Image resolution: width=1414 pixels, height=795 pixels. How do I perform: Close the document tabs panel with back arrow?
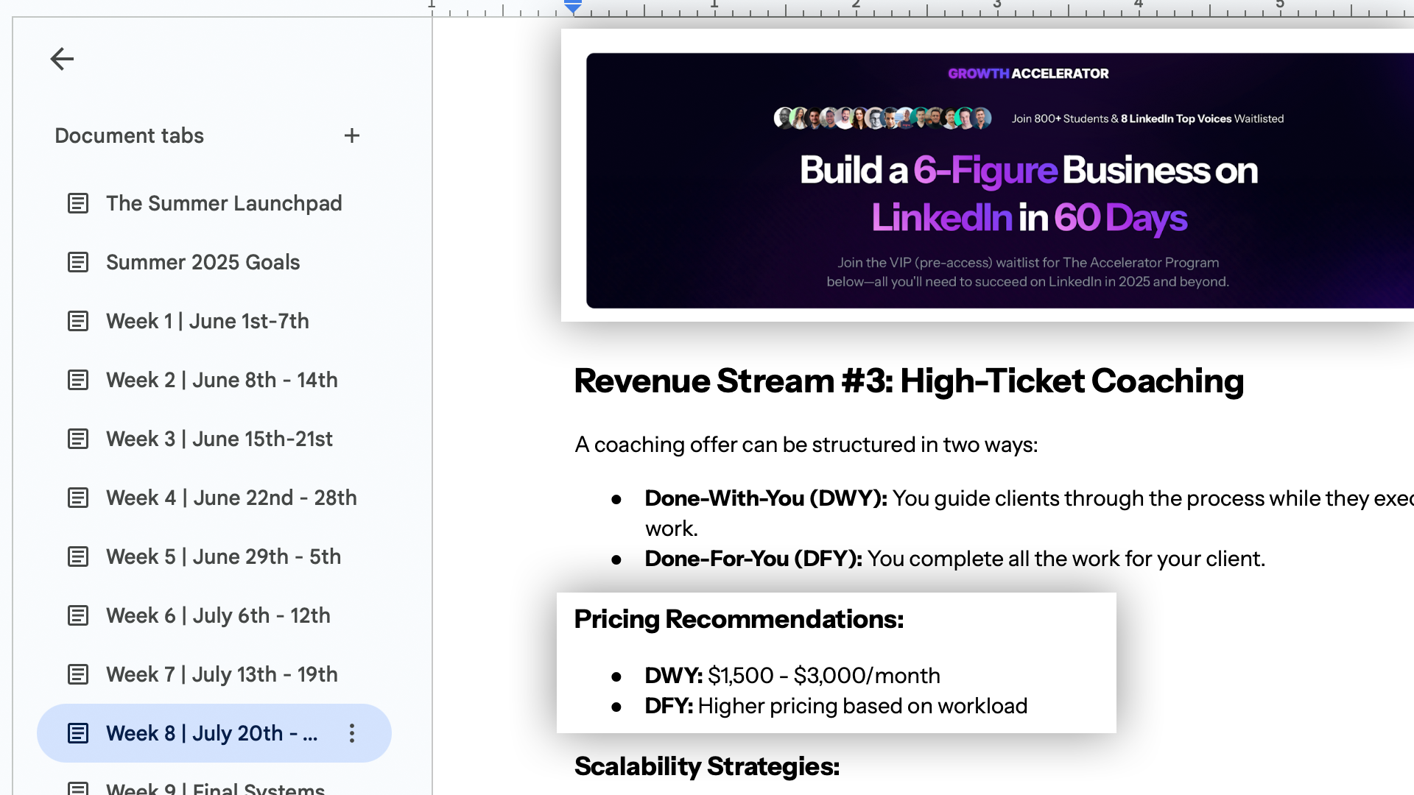tap(62, 59)
